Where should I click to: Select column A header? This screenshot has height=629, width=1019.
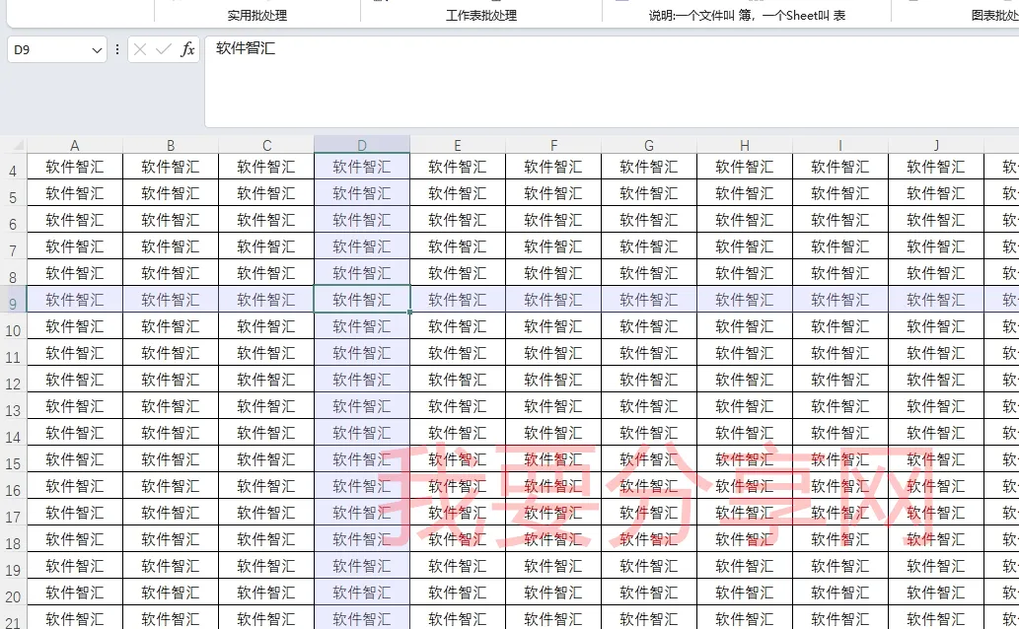click(75, 145)
